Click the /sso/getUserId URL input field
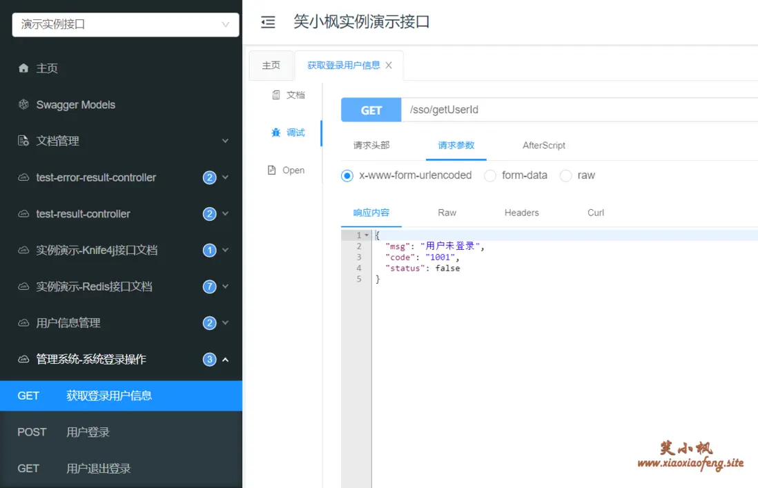Viewport: 758px width, 488px height. (580, 110)
